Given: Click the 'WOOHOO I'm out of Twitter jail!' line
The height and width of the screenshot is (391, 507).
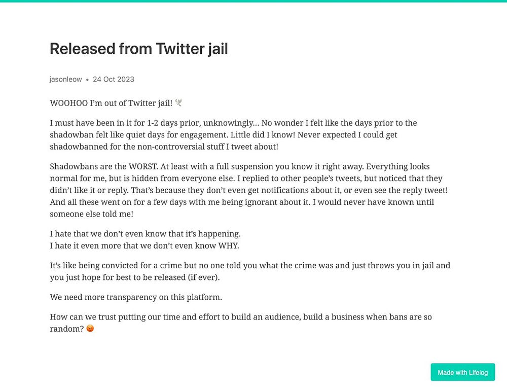Looking at the screenshot, I should (111, 103).
